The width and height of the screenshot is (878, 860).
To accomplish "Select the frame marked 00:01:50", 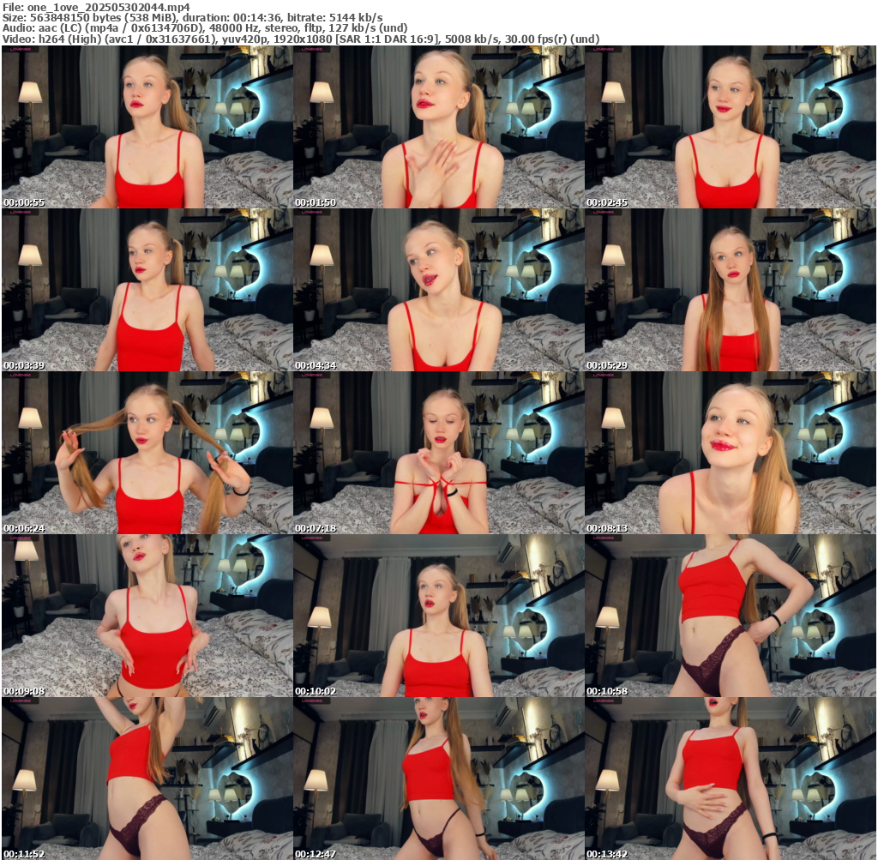I will pyautogui.click(x=439, y=127).
